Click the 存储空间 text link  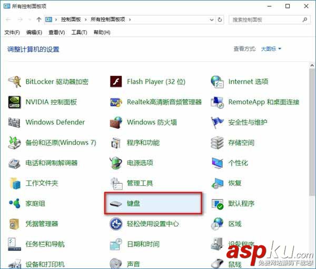(x=241, y=143)
